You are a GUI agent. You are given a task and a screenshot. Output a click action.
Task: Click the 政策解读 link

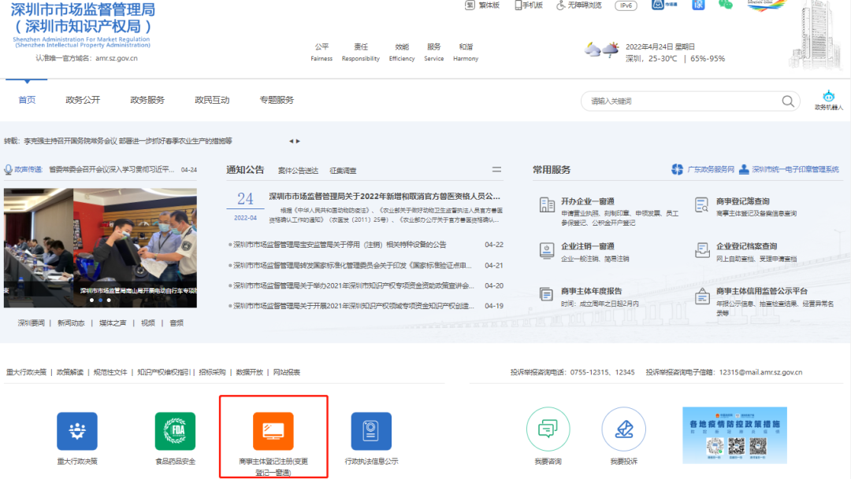coord(70,372)
